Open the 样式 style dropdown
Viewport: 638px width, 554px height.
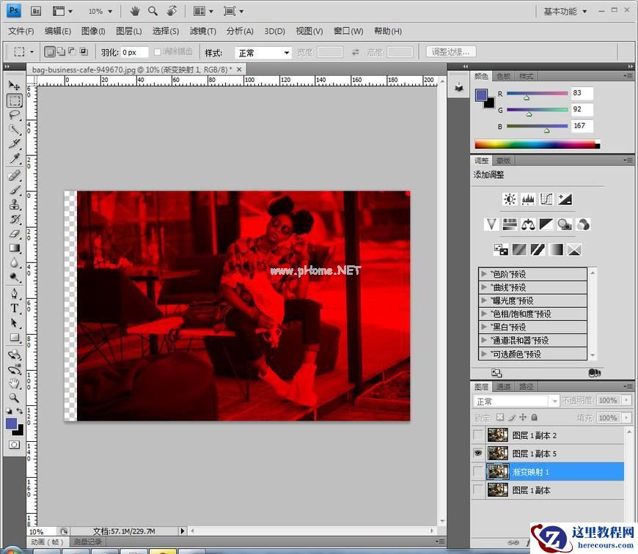coord(263,53)
